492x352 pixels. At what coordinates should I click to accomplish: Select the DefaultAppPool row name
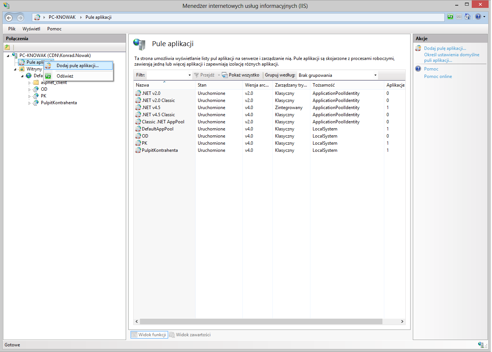(158, 129)
